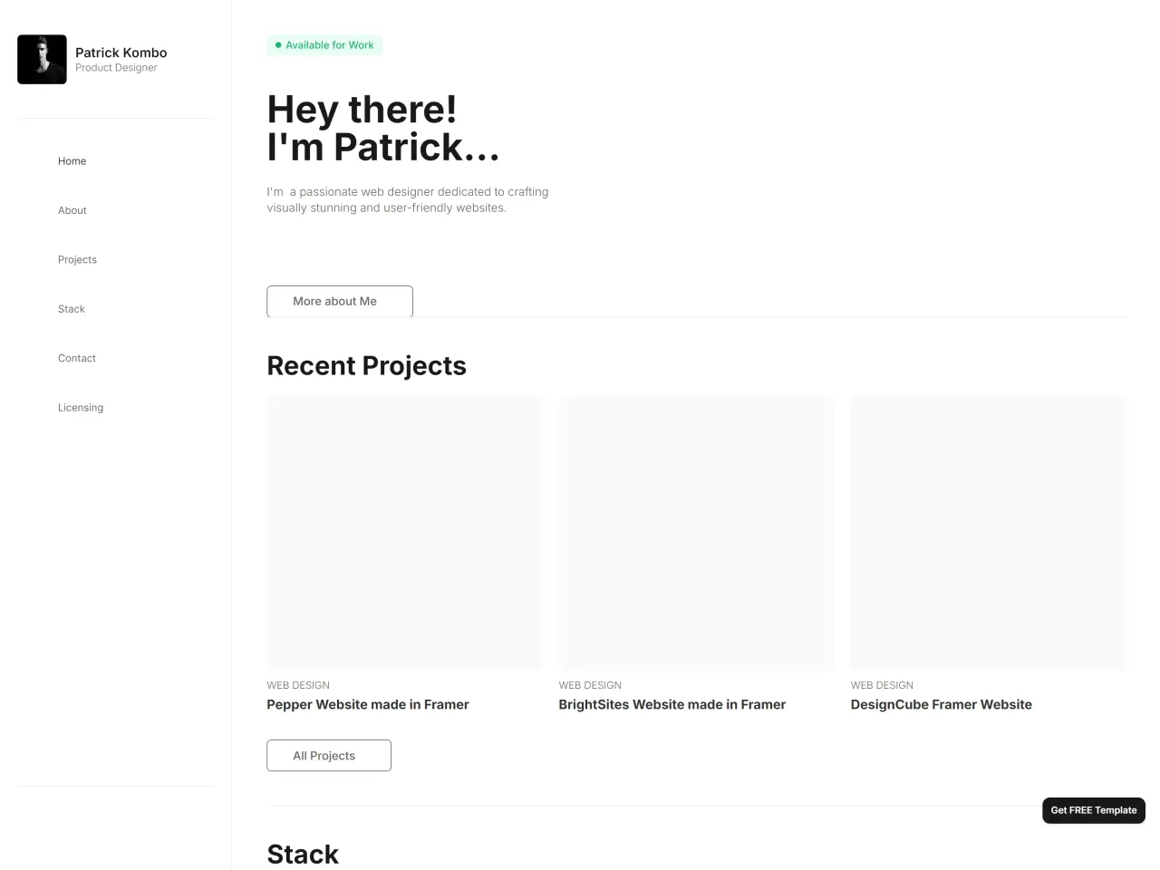Image resolution: width=1160 pixels, height=870 pixels.
Task: Click the All Projects button
Action: pos(329,756)
